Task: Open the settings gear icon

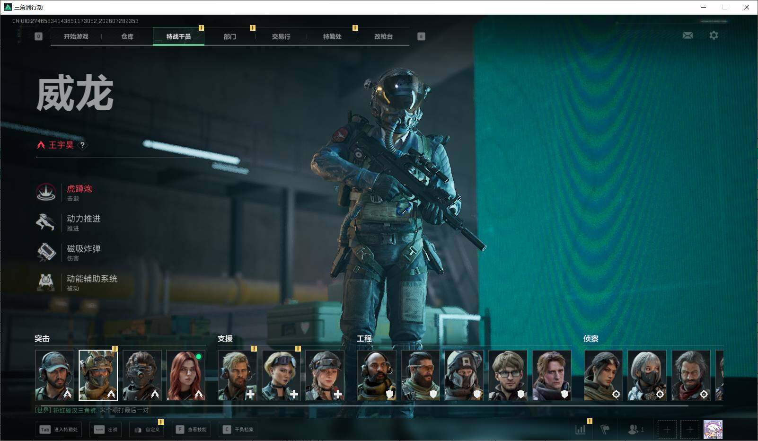Action: [714, 35]
